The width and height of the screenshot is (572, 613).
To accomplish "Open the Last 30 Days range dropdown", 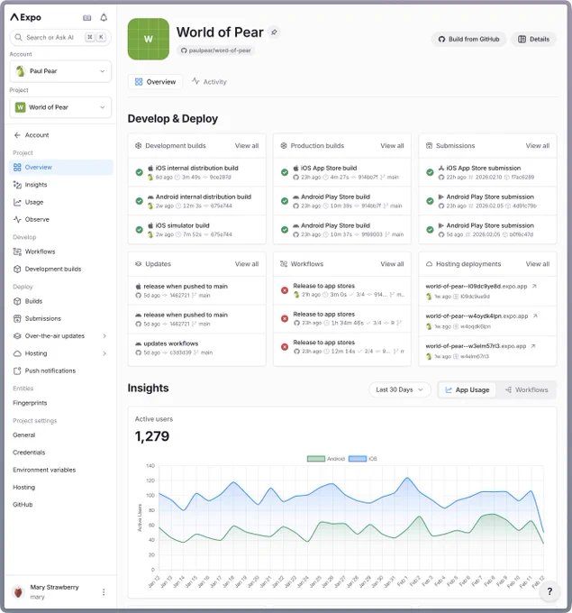I will tap(400, 389).
